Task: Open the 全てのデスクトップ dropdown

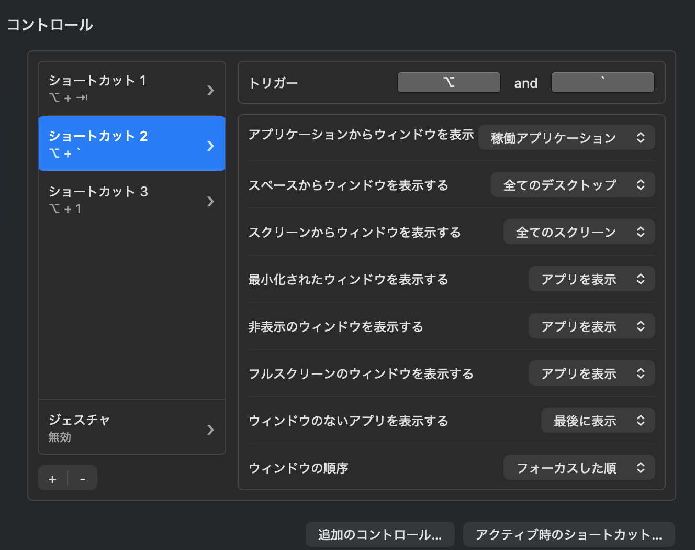Action: click(573, 185)
